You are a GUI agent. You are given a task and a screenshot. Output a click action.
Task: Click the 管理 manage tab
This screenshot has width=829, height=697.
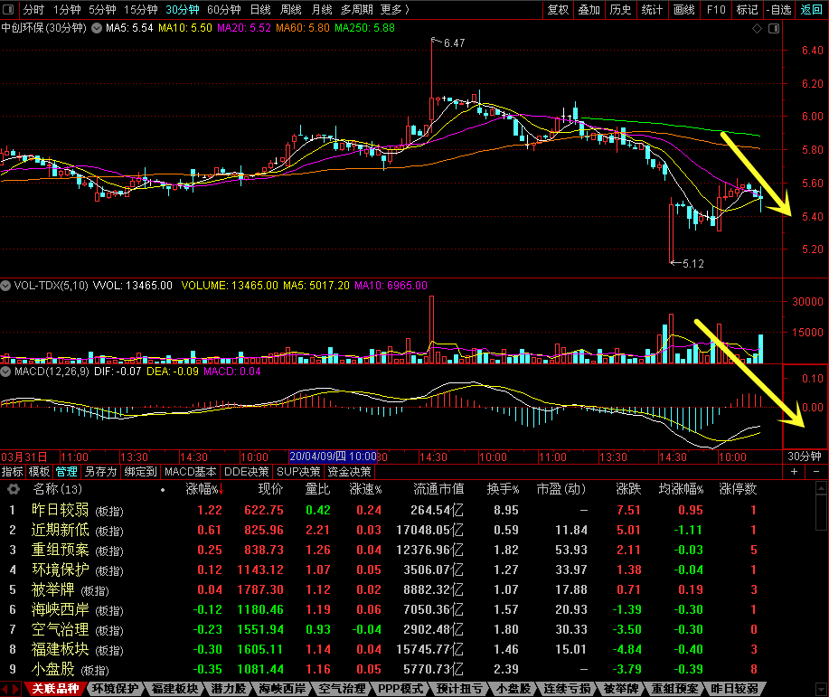coord(67,471)
